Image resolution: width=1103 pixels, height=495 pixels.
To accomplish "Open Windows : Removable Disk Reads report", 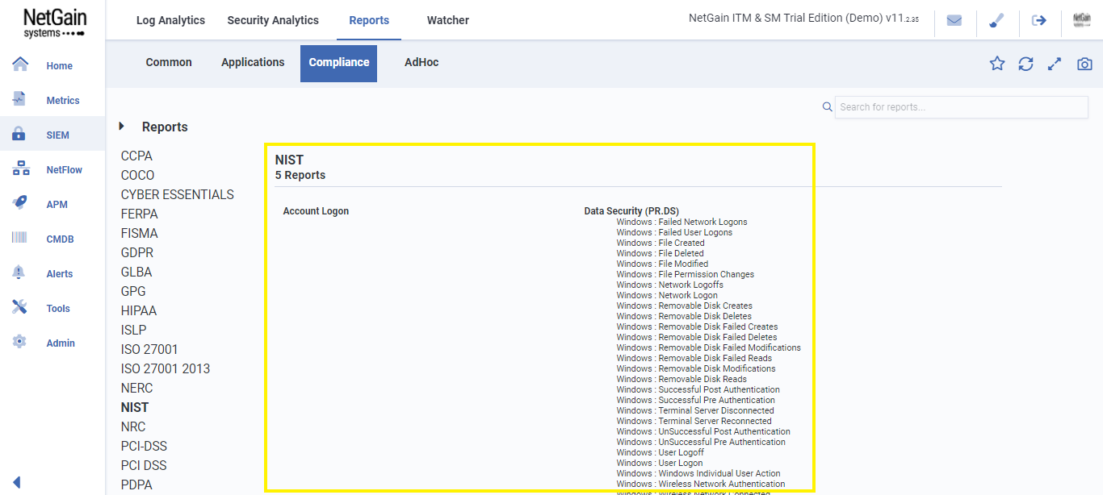I will (x=682, y=379).
